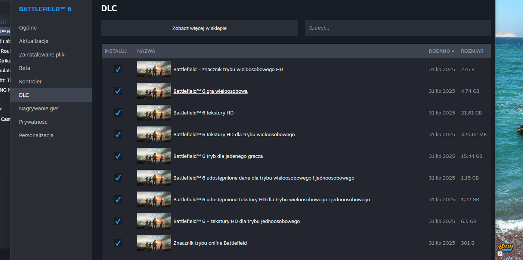Image resolution: width=523 pixels, height=260 pixels.
Task: Select Battlefield™ 6 tryb dla jedenego gracza
Action: [x=218, y=156]
